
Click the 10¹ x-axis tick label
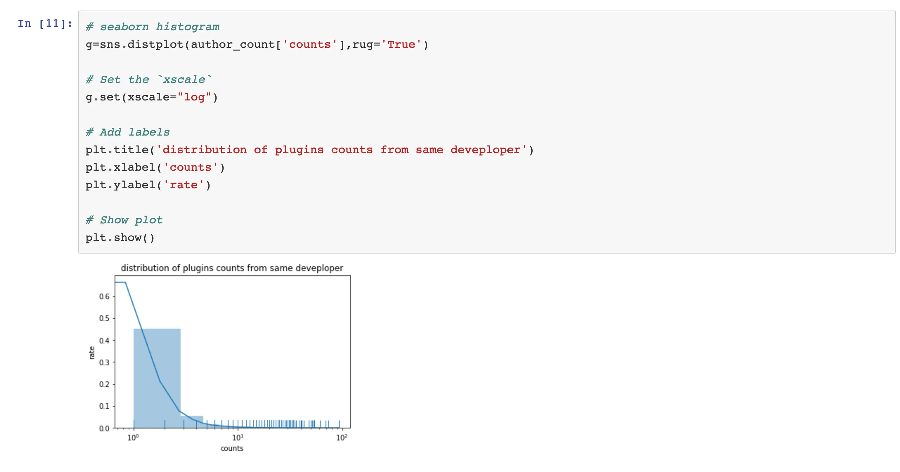click(x=237, y=438)
